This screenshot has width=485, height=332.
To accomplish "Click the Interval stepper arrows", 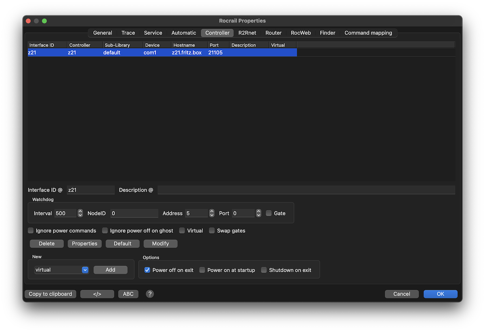I will 80,213.
